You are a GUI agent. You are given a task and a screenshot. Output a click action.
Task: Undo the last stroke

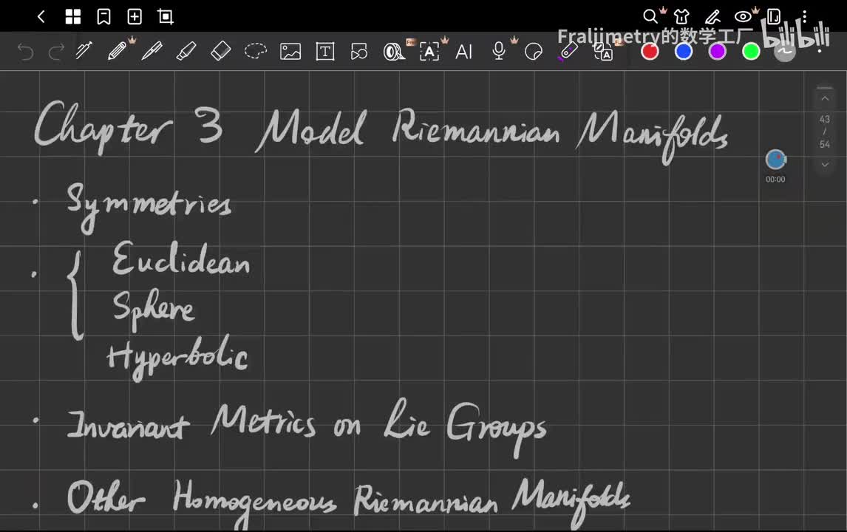point(25,52)
